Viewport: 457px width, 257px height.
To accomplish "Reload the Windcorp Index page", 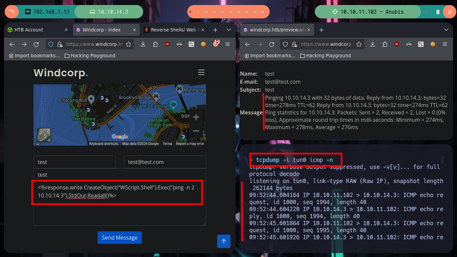I will click(36, 44).
